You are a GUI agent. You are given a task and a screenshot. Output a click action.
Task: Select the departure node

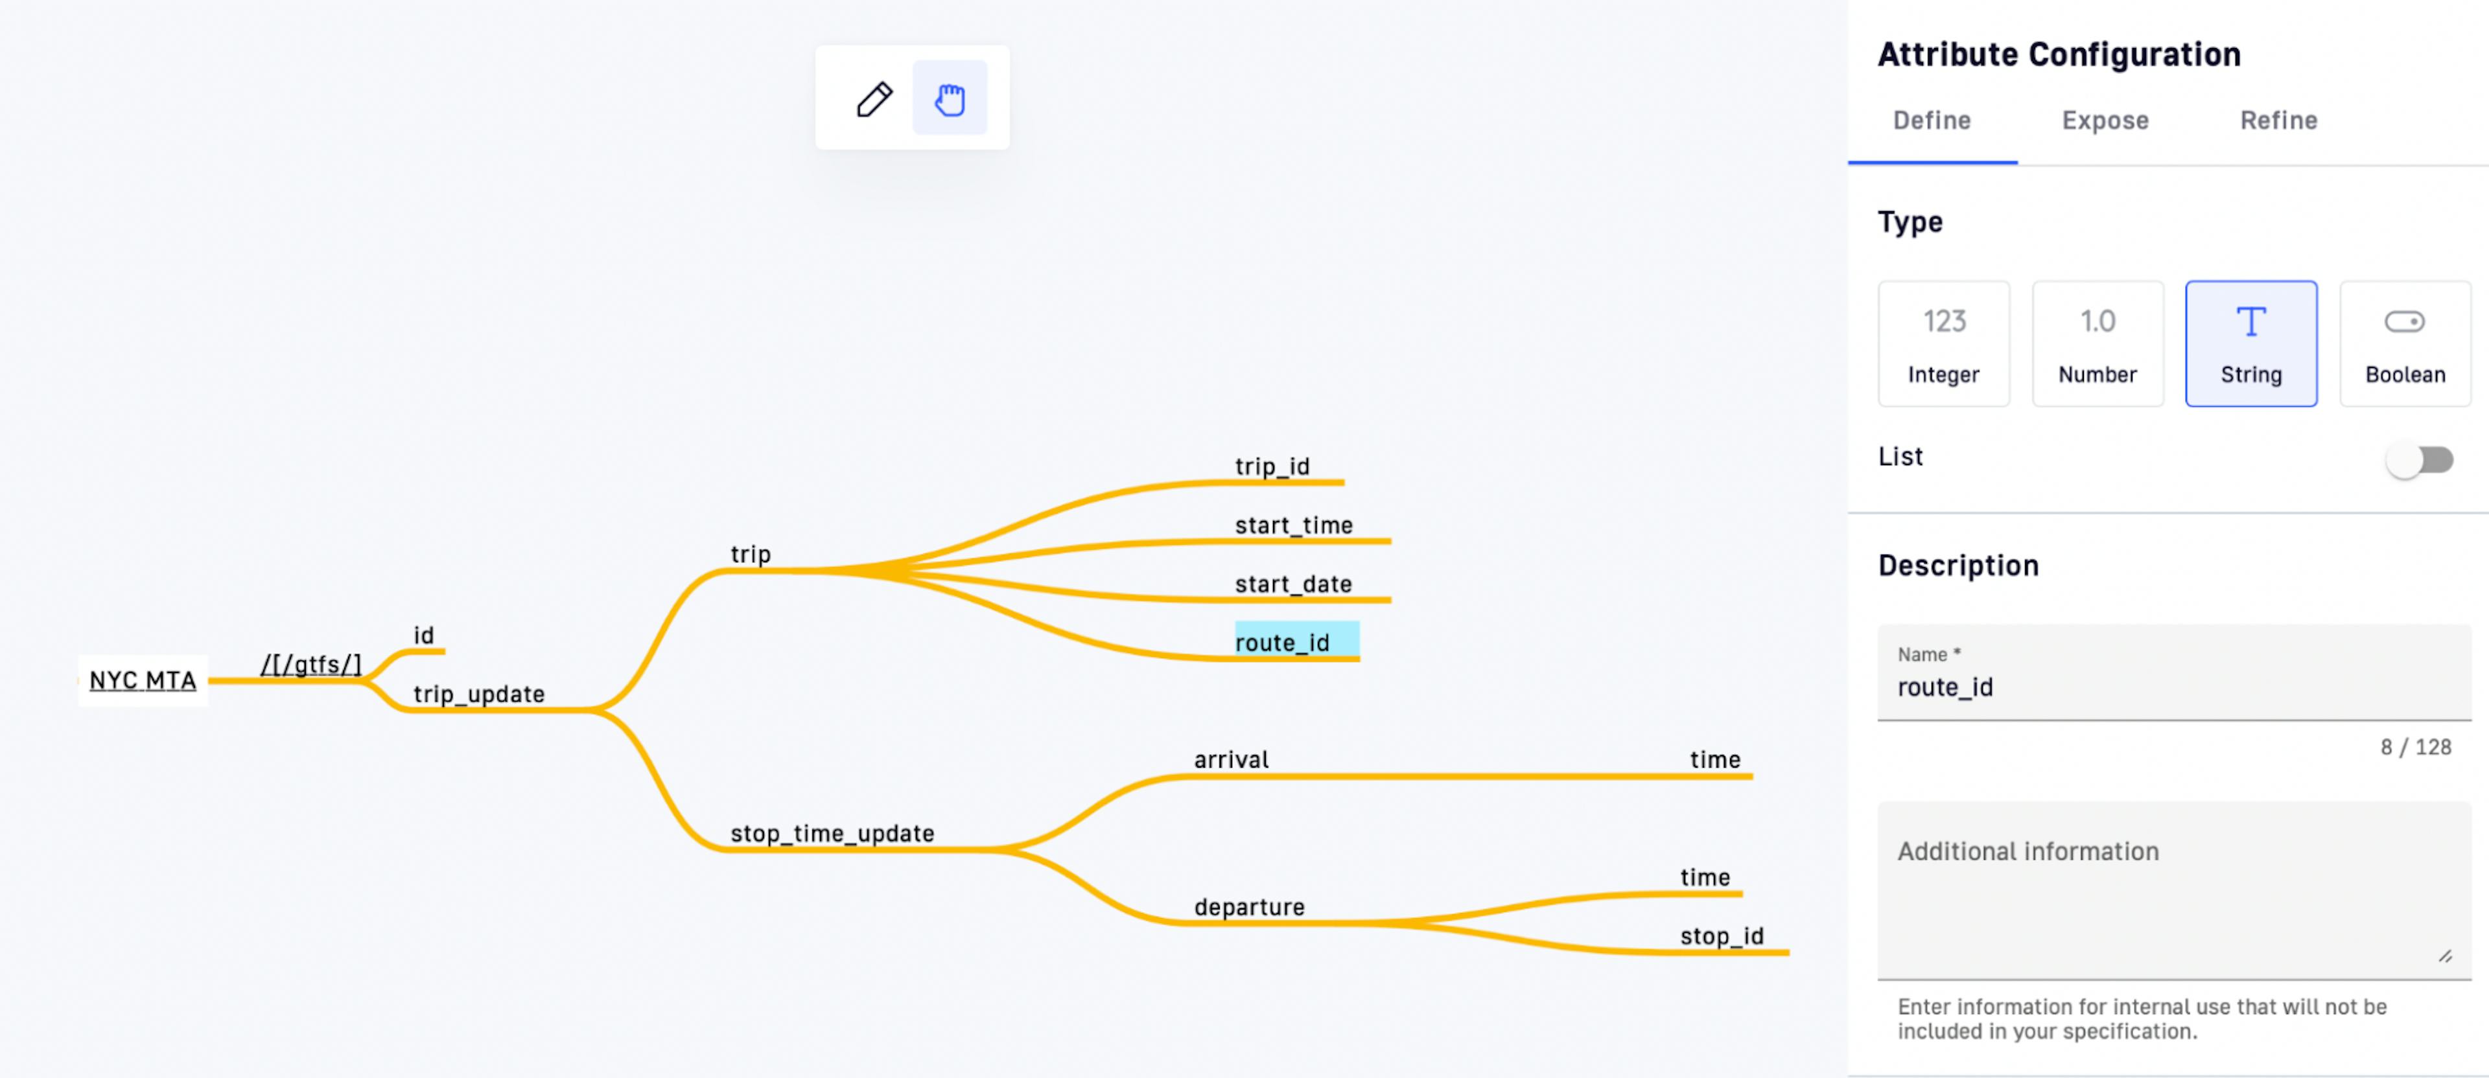pos(1249,907)
